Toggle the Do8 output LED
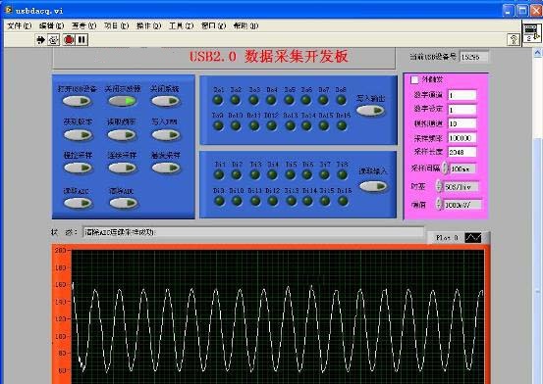543x384 pixels. pos(341,100)
